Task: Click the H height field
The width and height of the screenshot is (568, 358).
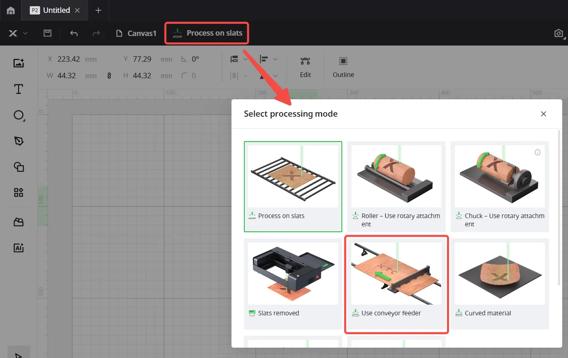Action: [x=148, y=76]
